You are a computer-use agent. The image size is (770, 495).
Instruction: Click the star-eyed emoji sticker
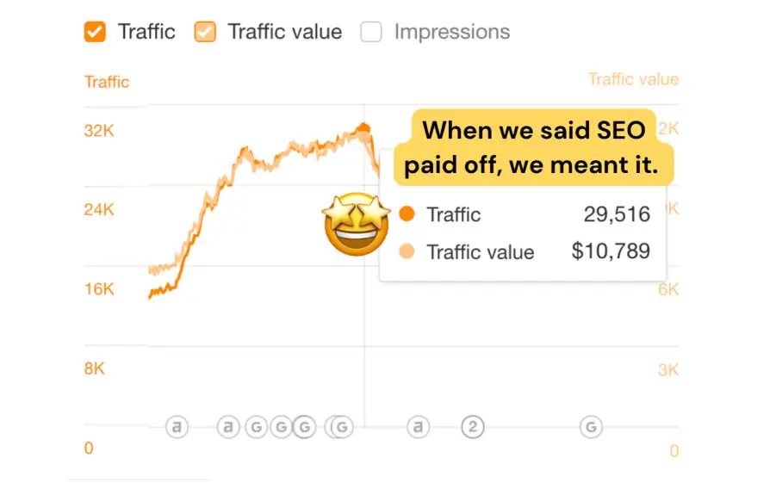click(356, 224)
